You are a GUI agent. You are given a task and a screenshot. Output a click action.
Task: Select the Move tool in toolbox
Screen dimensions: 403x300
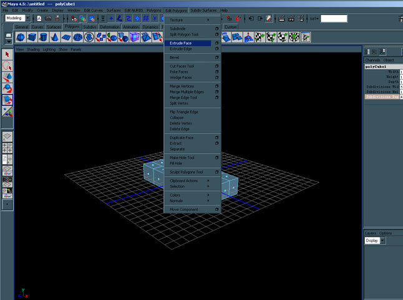(x=7, y=77)
